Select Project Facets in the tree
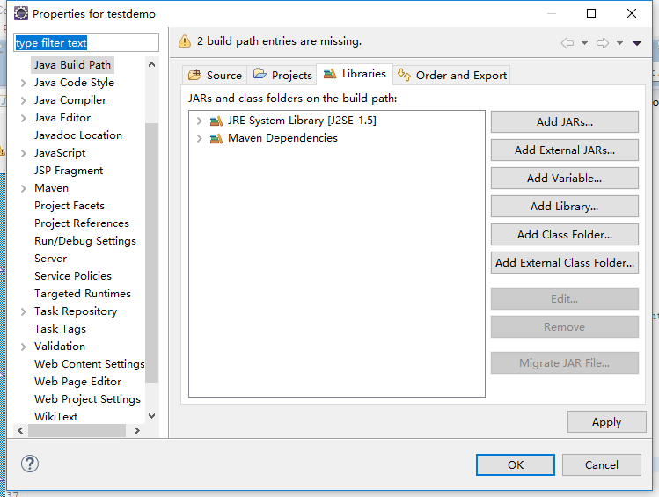Image resolution: width=659 pixels, height=497 pixels. 70,206
